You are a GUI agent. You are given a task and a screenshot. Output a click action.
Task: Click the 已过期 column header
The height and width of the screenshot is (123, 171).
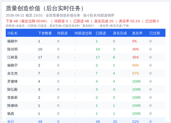click(155, 33)
